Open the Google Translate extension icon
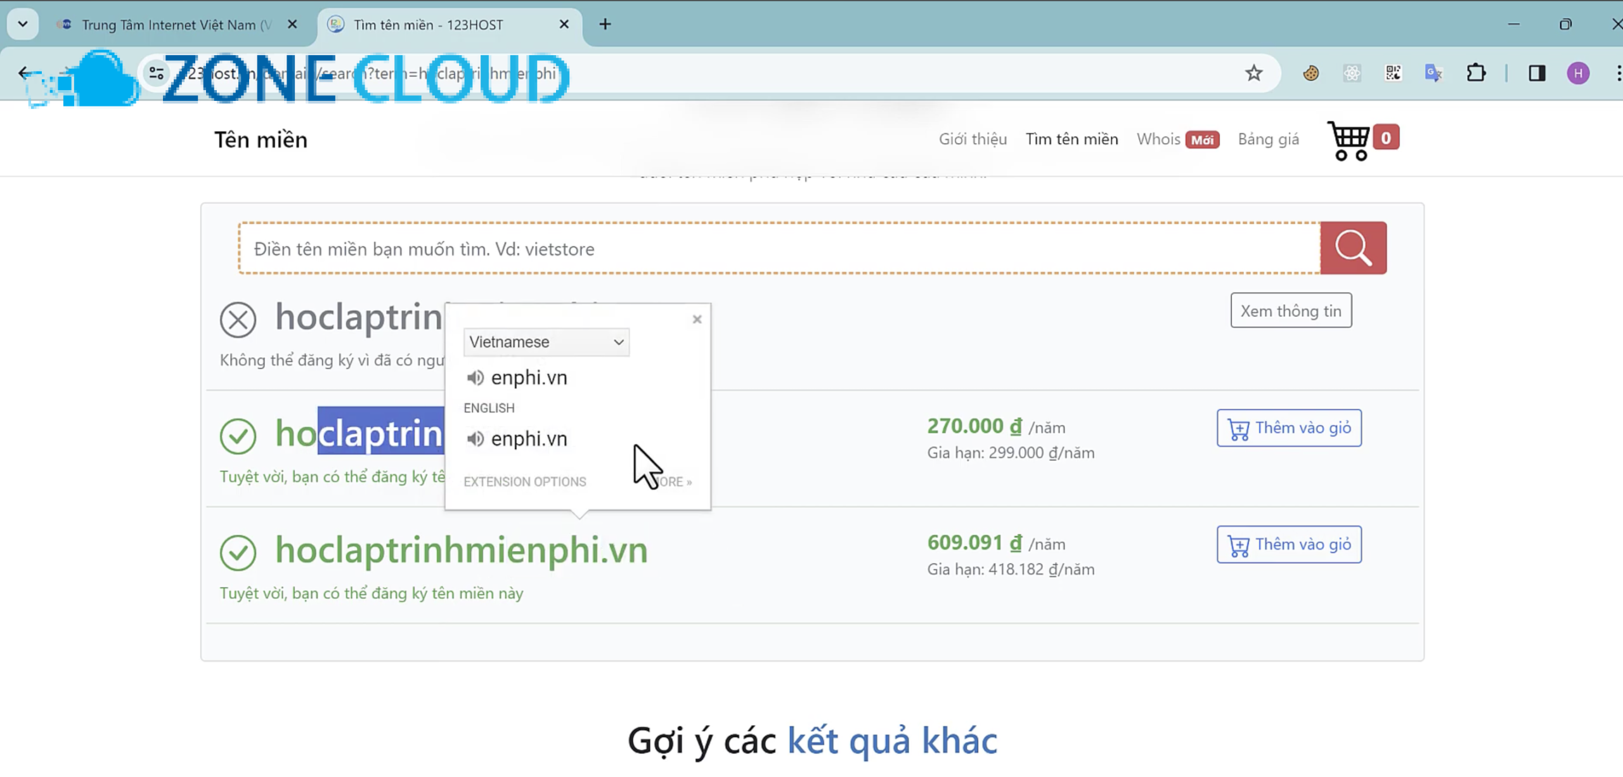This screenshot has height=777, width=1623. coord(1433,74)
